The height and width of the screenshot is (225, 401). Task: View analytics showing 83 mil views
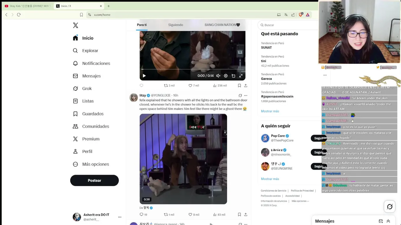coord(219,214)
